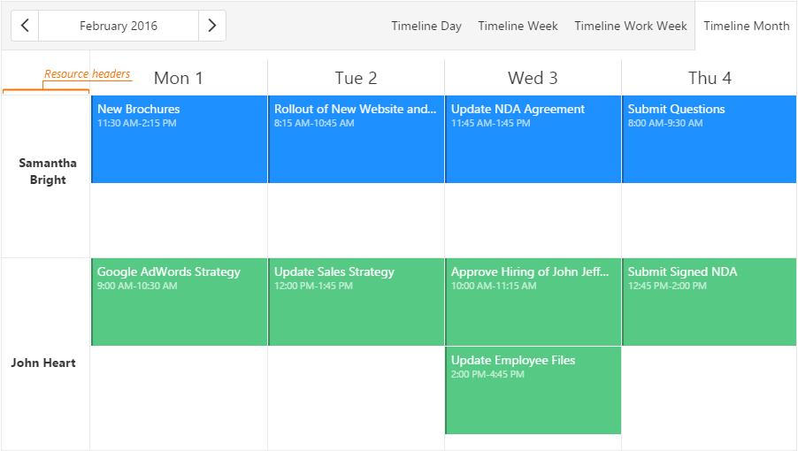
Task: Click the Wed 3 date header
Action: click(x=533, y=78)
